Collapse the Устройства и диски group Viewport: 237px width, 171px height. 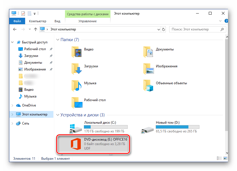tap(58, 115)
